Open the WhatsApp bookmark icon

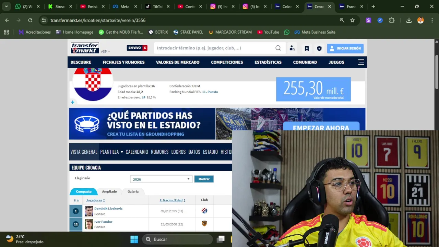287,32
